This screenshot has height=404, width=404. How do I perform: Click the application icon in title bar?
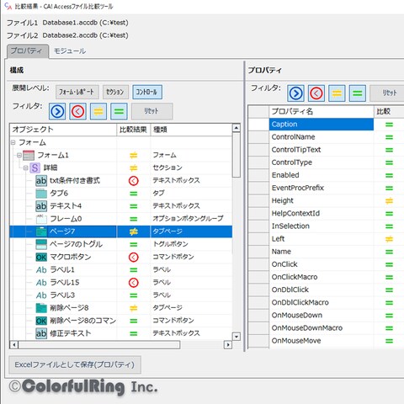pos(8,6)
